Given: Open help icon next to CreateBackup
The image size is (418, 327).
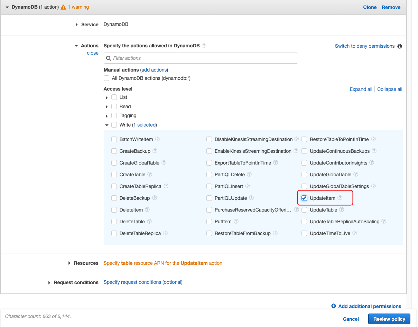Looking at the screenshot, I should (x=155, y=151).
